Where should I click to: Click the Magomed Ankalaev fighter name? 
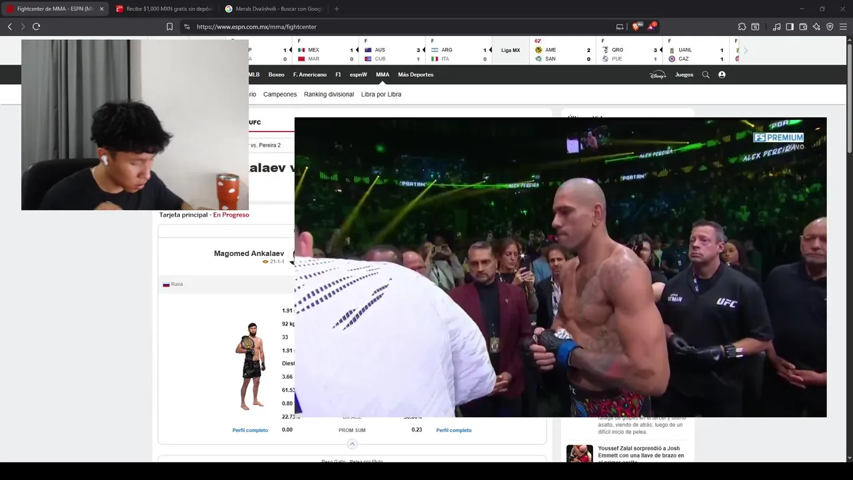[x=249, y=253]
